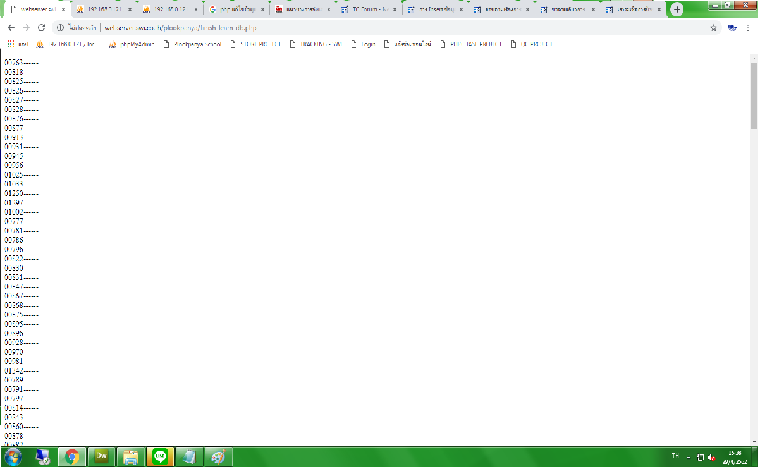Open the LINE app from taskbar
The width and height of the screenshot is (760, 469).
pos(161,456)
